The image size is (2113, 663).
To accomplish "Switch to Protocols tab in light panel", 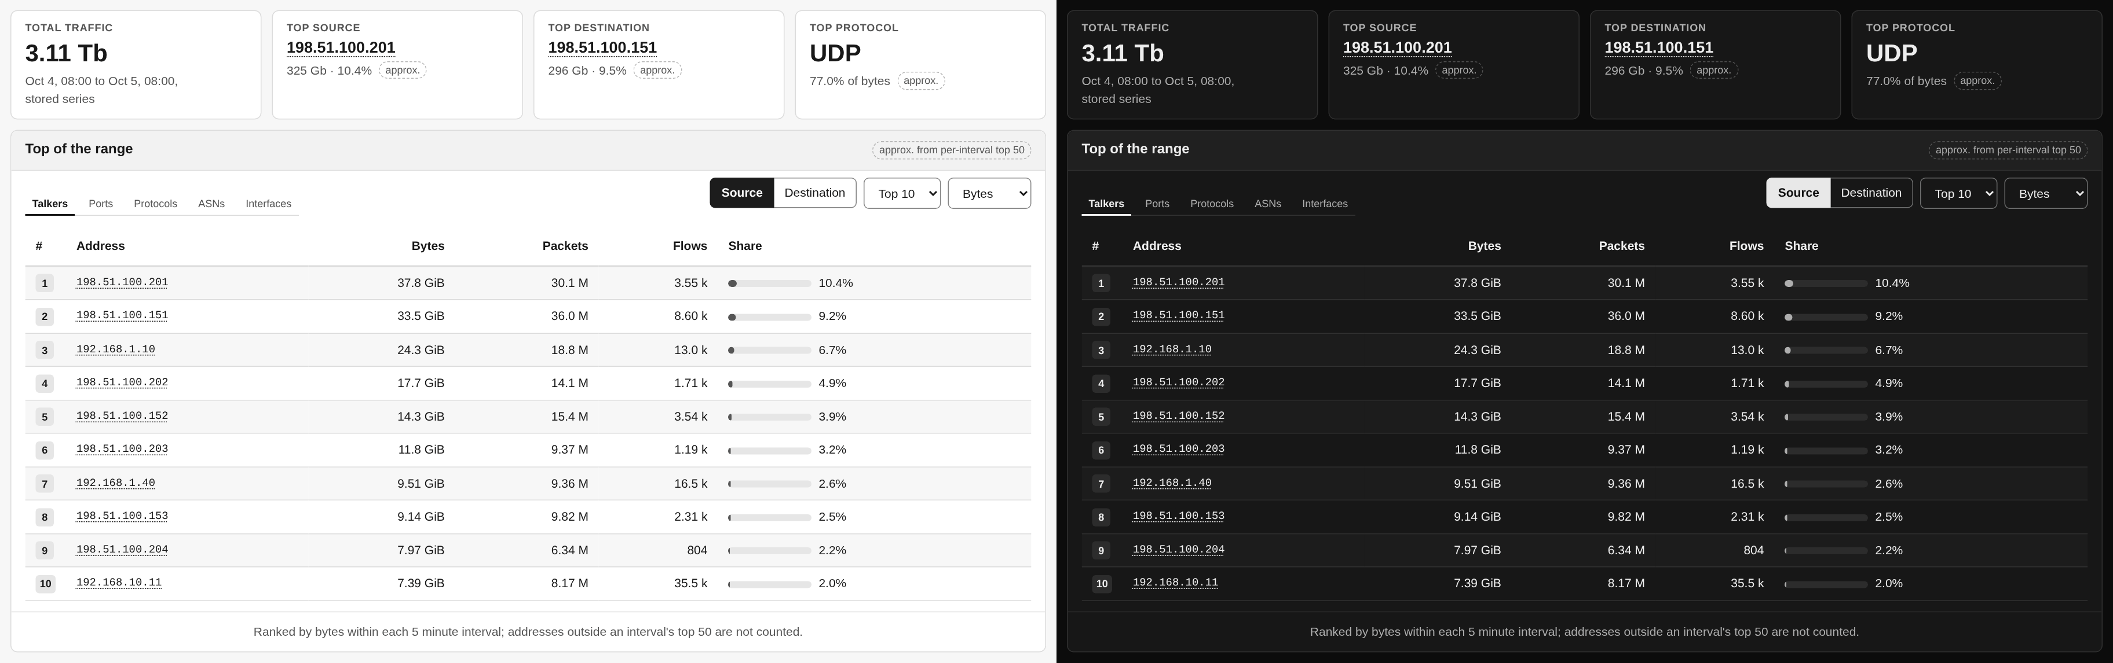I will (x=155, y=203).
